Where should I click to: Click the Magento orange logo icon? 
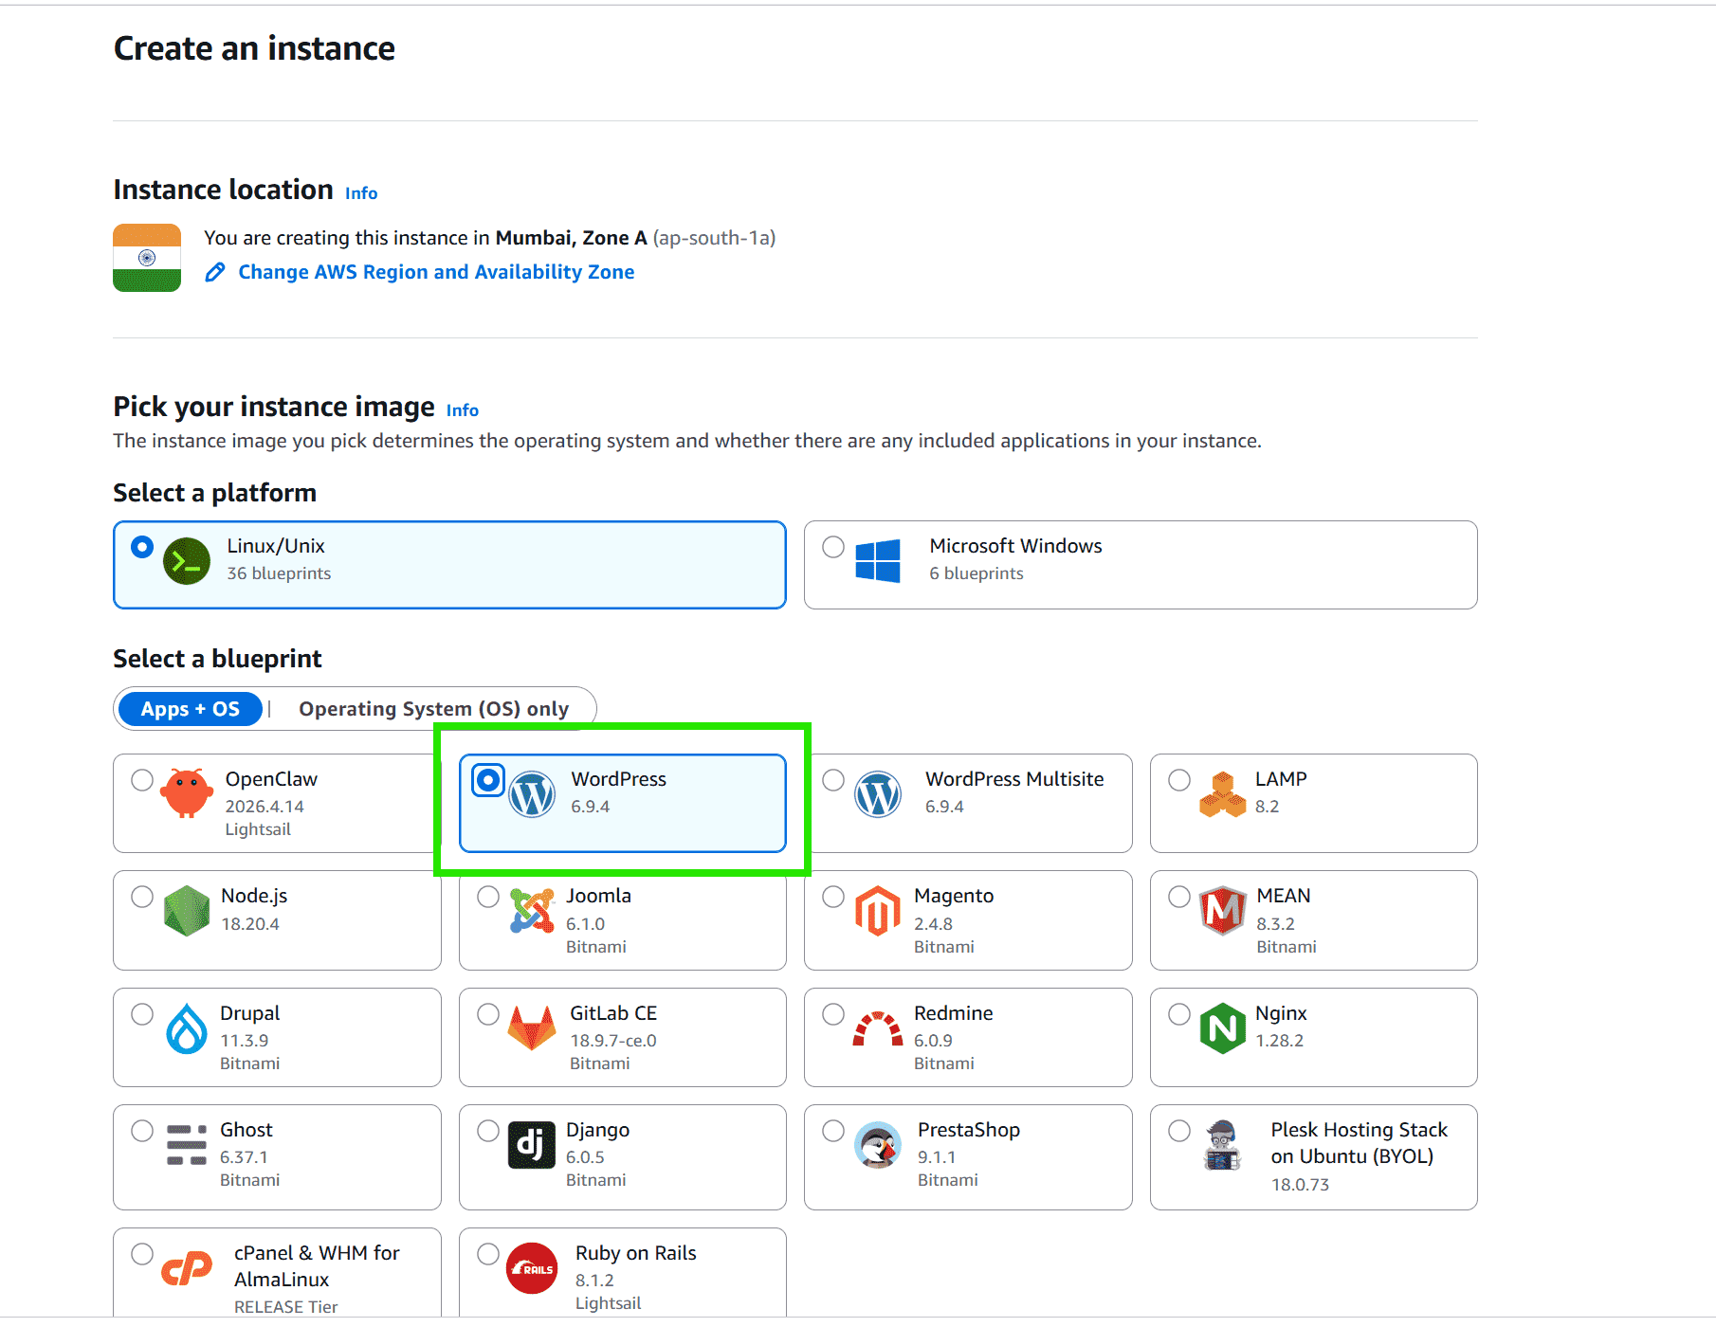click(878, 911)
